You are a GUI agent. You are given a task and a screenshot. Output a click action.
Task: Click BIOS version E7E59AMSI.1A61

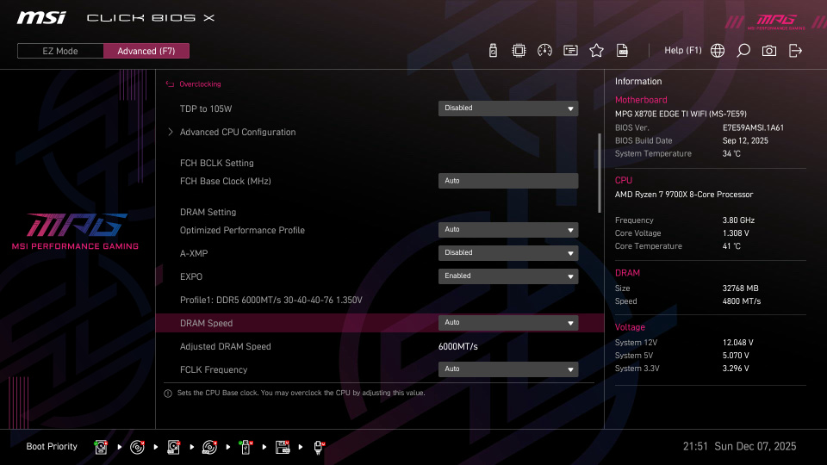(x=753, y=127)
